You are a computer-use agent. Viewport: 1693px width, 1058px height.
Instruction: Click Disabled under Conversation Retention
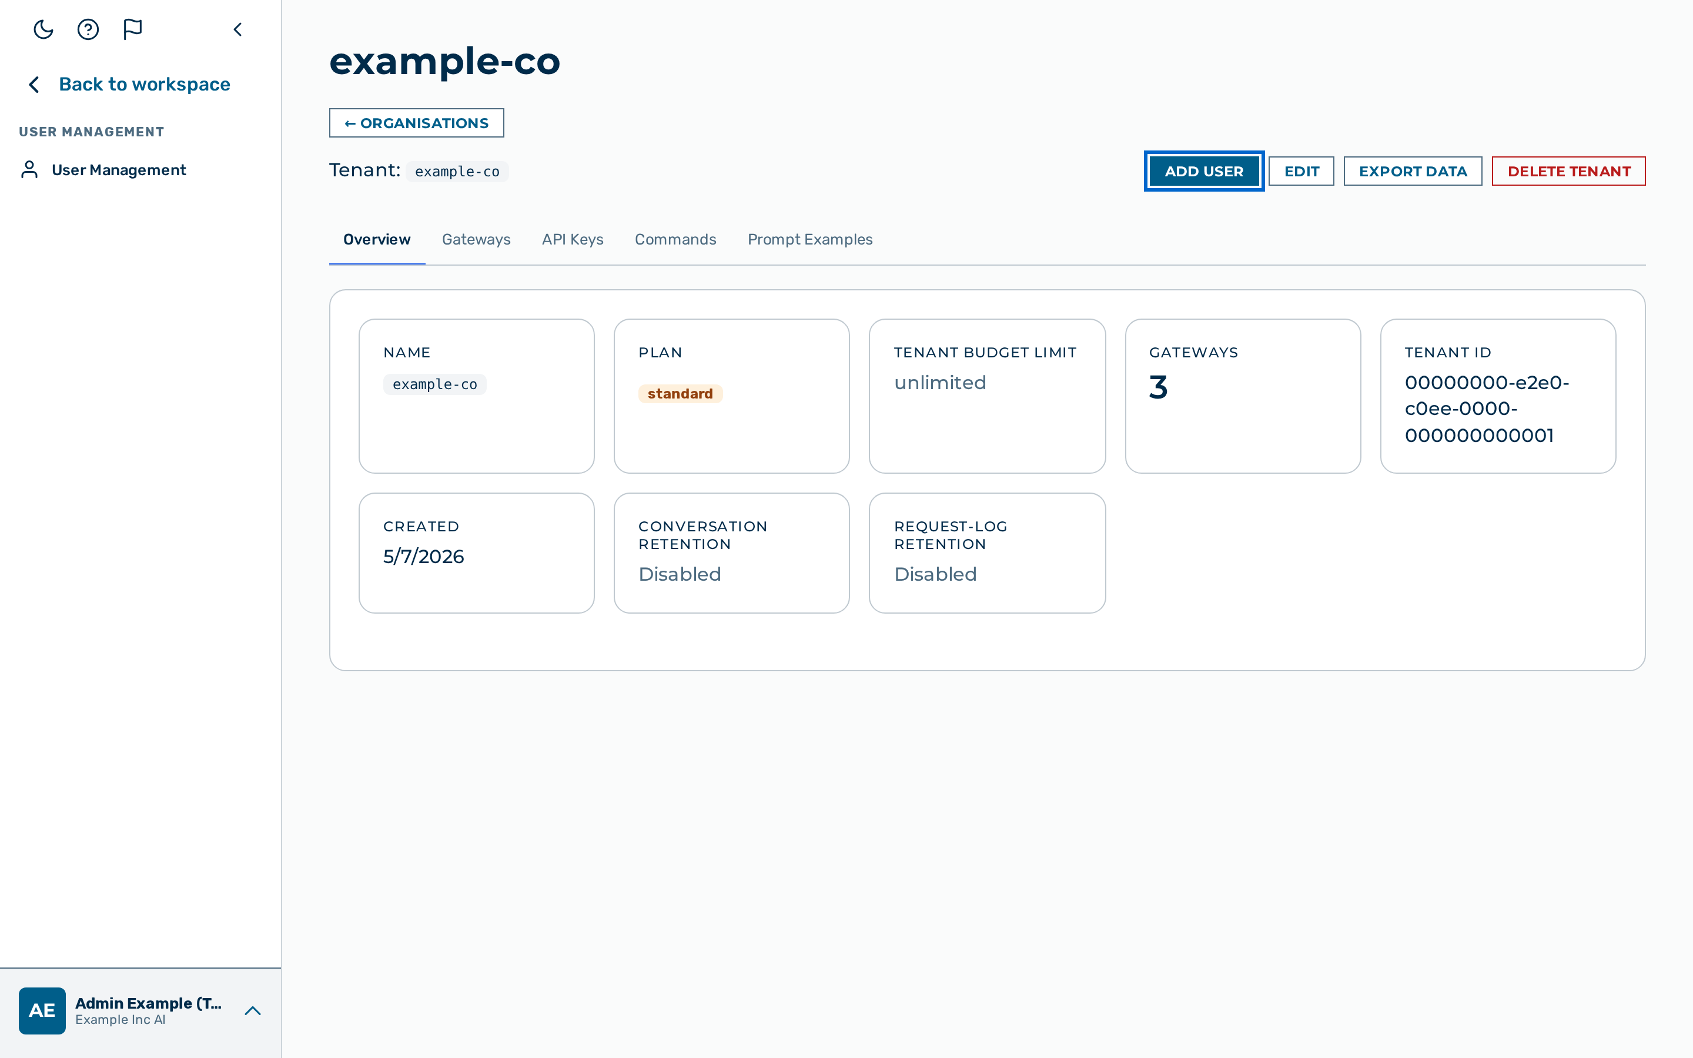(x=680, y=574)
